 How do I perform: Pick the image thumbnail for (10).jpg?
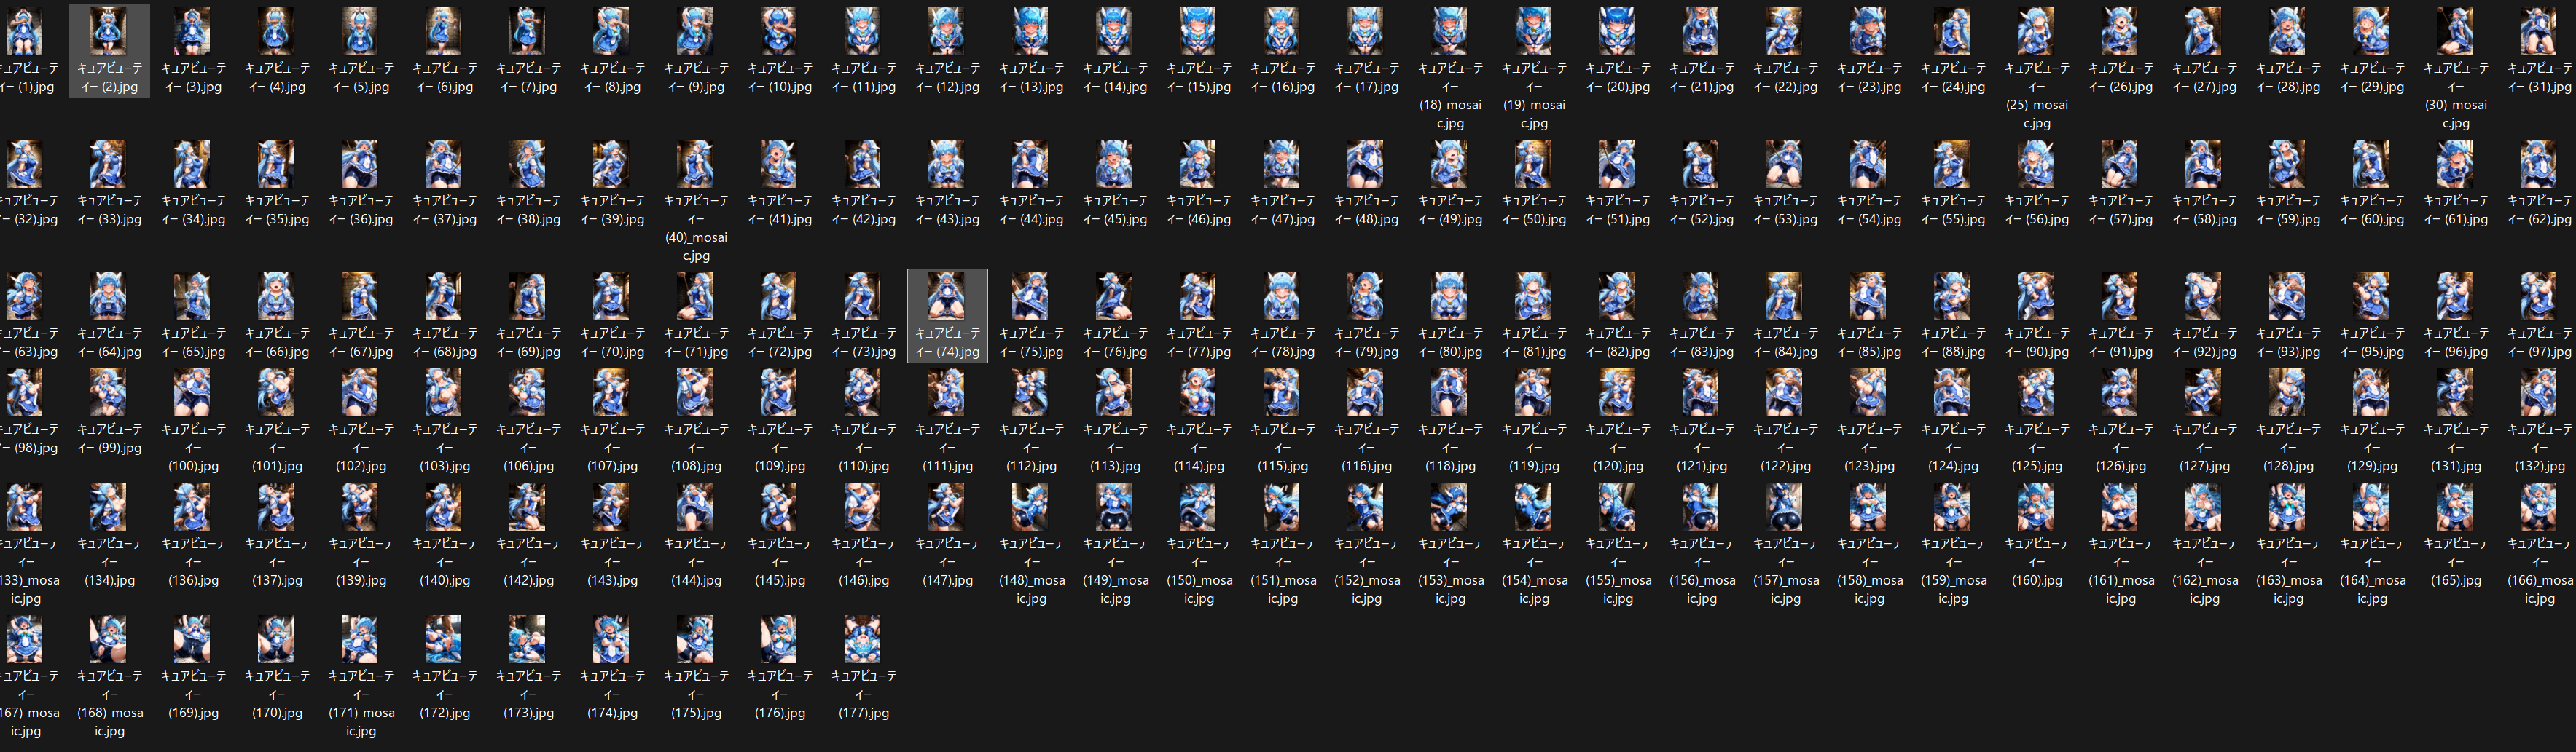pos(780,31)
